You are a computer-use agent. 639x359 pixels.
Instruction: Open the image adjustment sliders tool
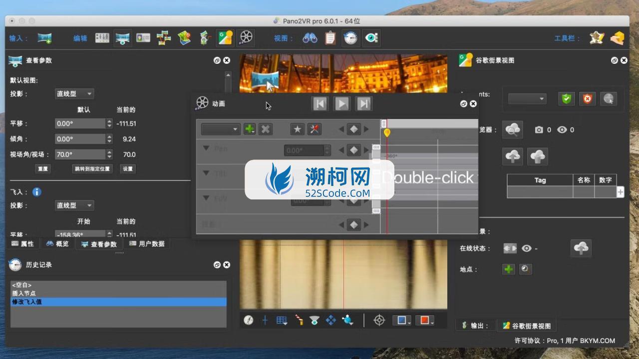click(x=102, y=38)
